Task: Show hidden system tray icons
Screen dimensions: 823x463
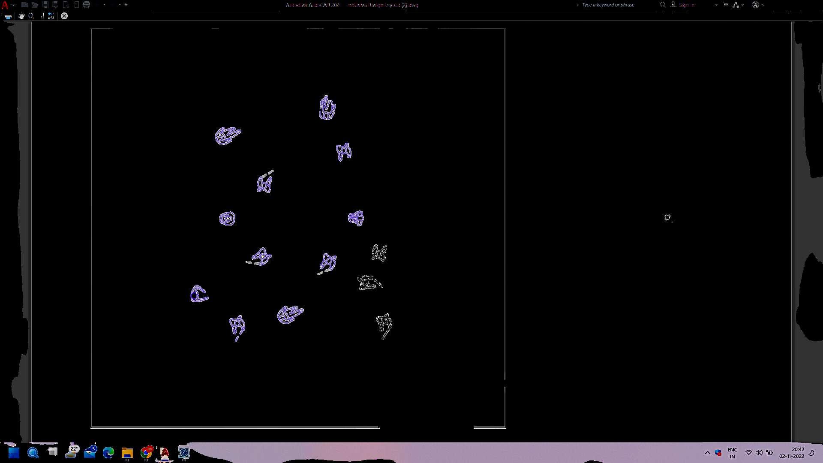Action: [707, 453]
